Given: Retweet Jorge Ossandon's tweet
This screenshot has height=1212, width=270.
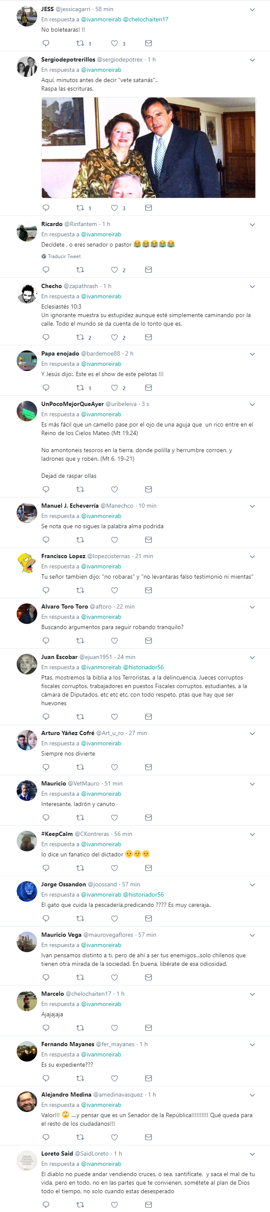Looking at the screenshot, I should [80, 918].
